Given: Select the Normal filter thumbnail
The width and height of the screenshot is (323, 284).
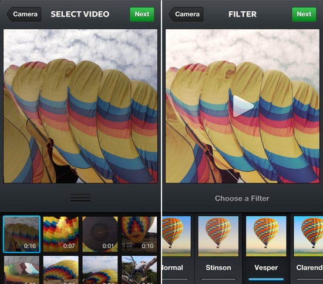Looking at the screenshot, I should [177, 236].
